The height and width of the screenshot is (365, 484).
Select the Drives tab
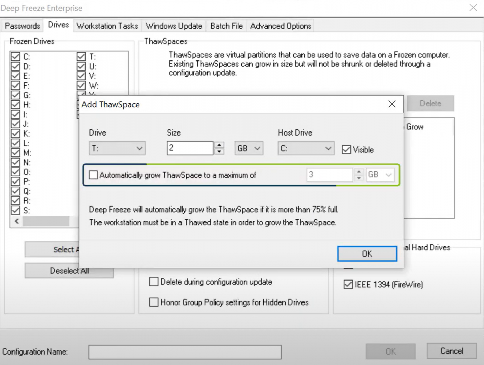click(x=58, y=25)
